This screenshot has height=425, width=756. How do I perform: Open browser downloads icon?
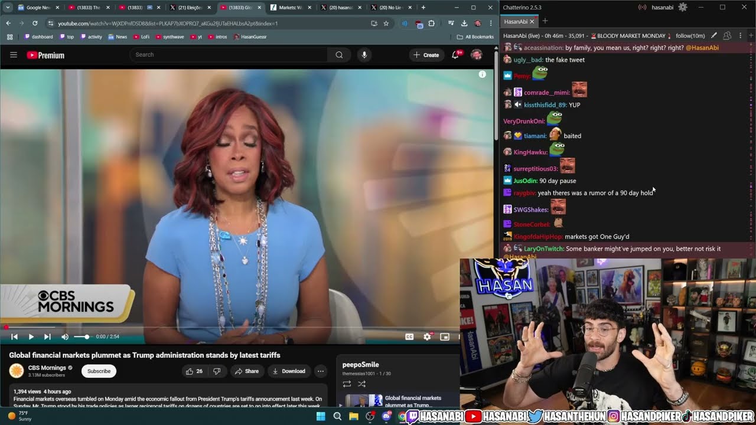[464, 24]
